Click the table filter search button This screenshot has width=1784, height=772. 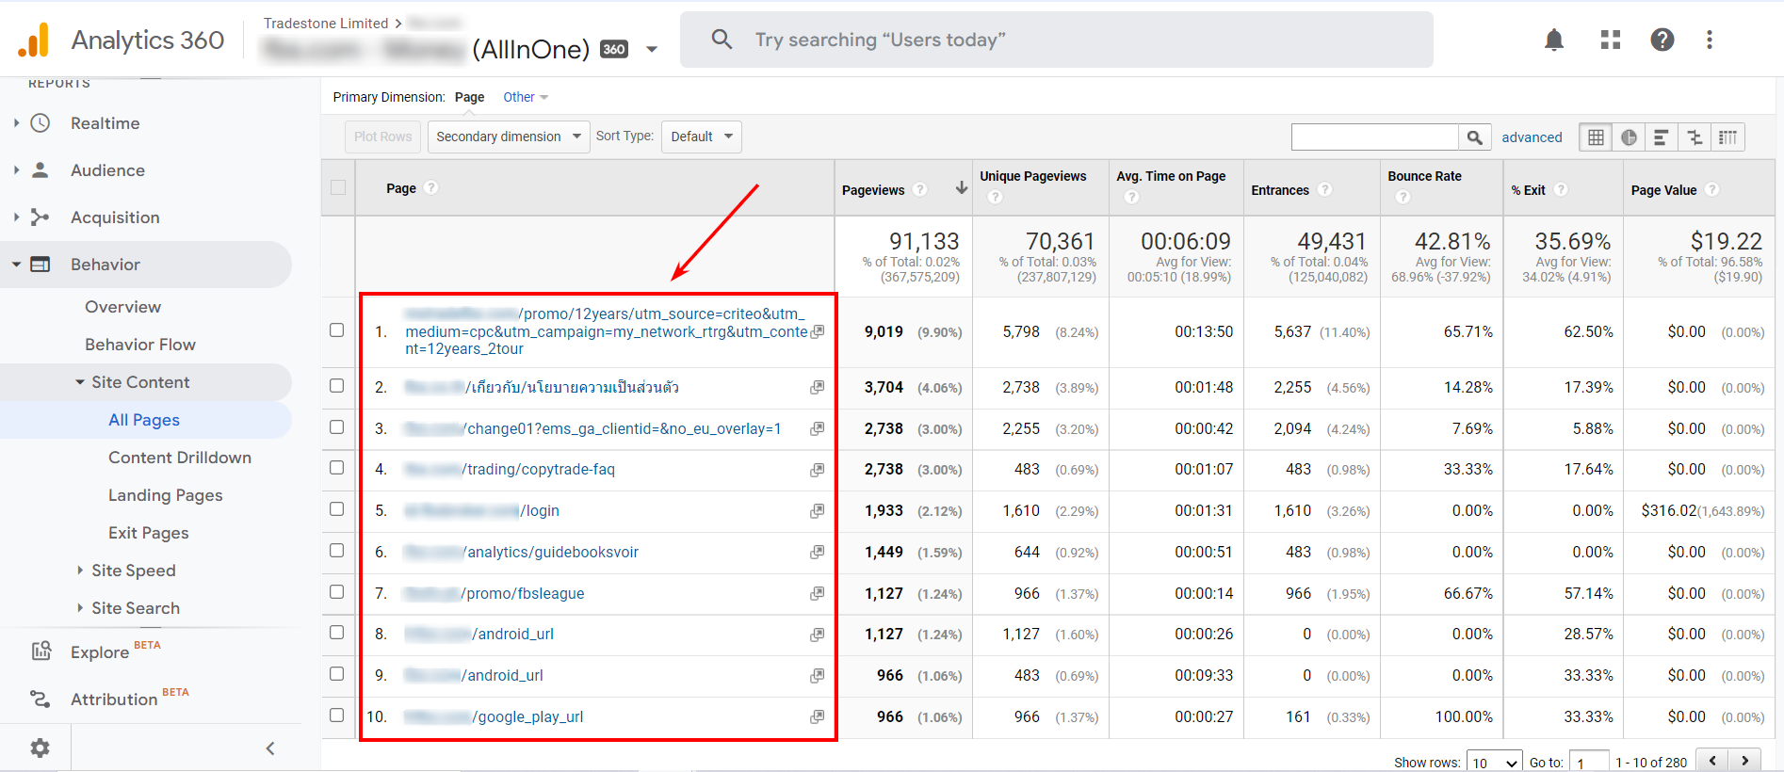pyautogui.click(x=1475, y=137)
